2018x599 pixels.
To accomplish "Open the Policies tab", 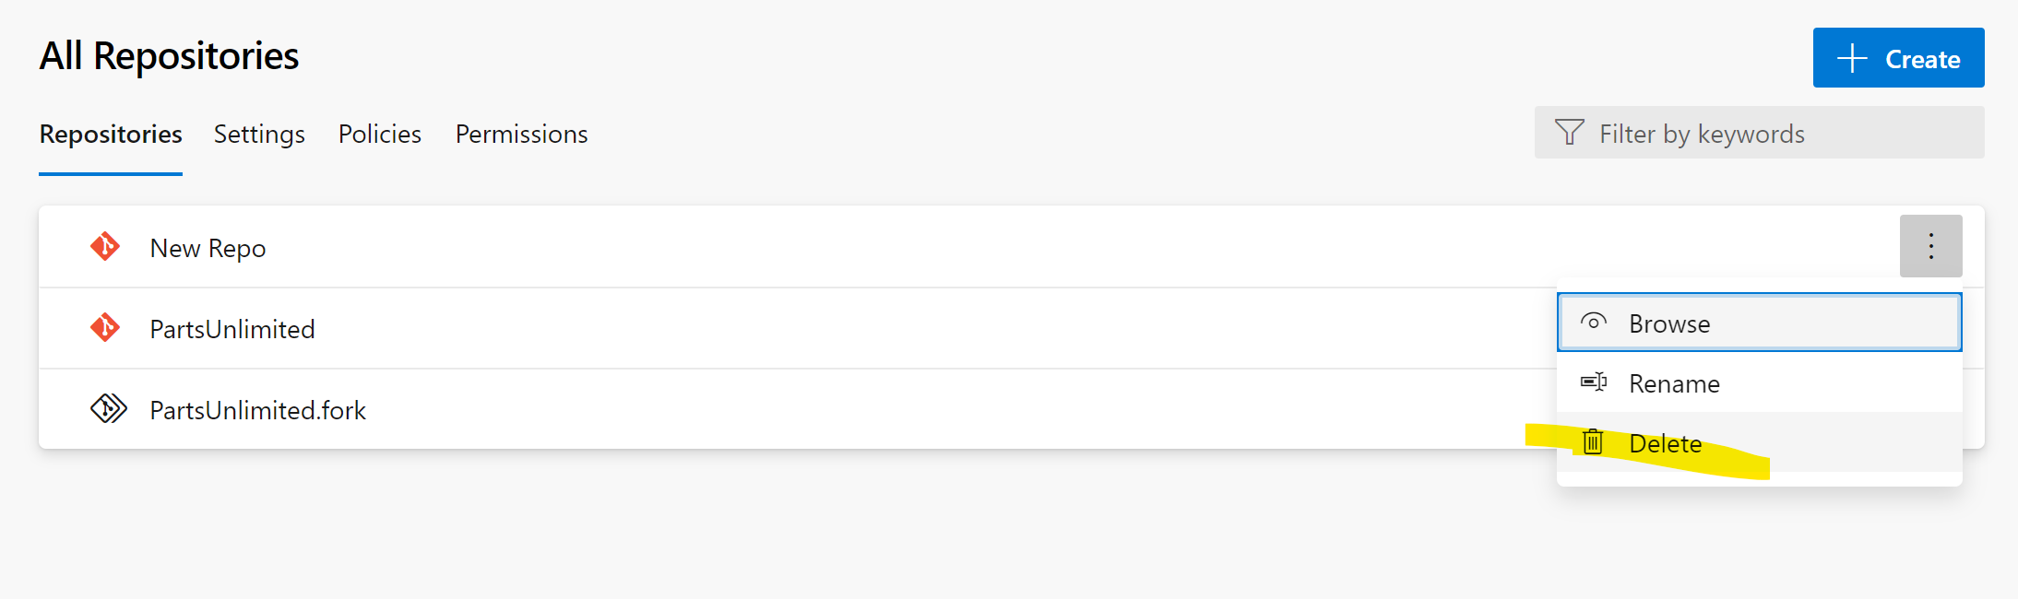I will [380, 135].
